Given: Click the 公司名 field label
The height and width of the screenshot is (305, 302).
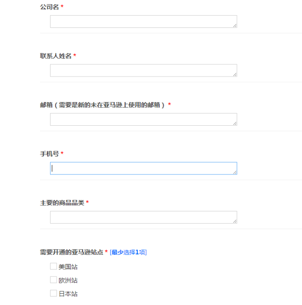Looking at the screenshot, I should tap(50, 7).
